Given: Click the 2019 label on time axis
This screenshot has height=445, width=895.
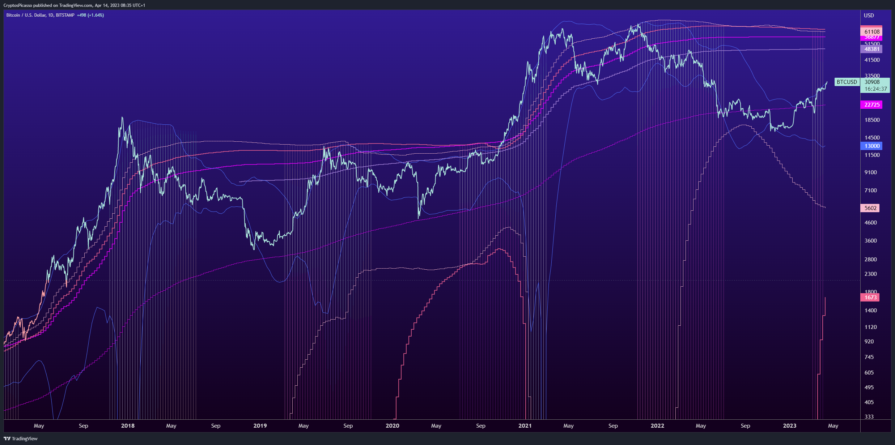Looking at the screenshot, I should 260,426.
